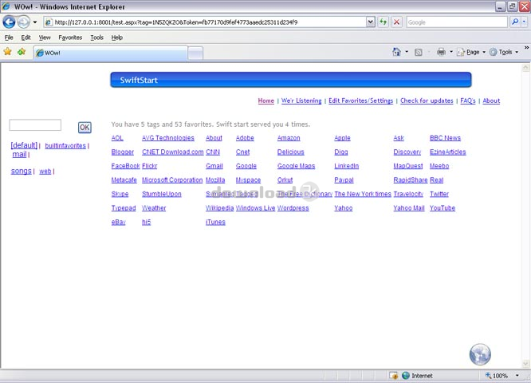Click the Internet zone status indicator
Viewport: 531px width, 383px height.
point(417,376)
